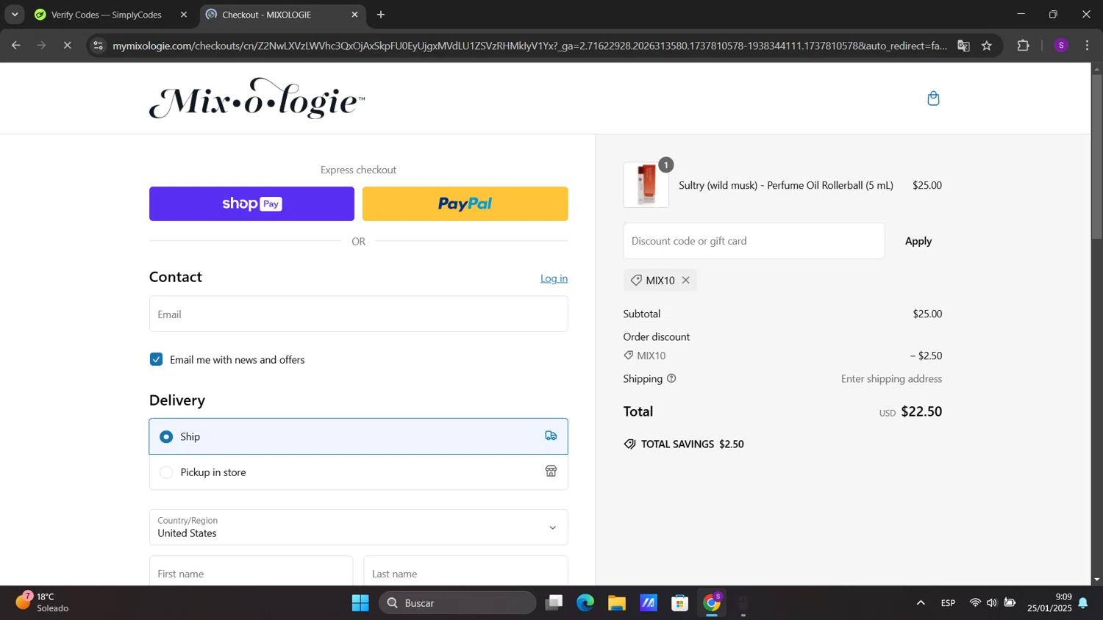The width and height of the screenshot is (1103, 620).
Task: Open File Explorer from taskbar
Action: [x=617, y=603]
